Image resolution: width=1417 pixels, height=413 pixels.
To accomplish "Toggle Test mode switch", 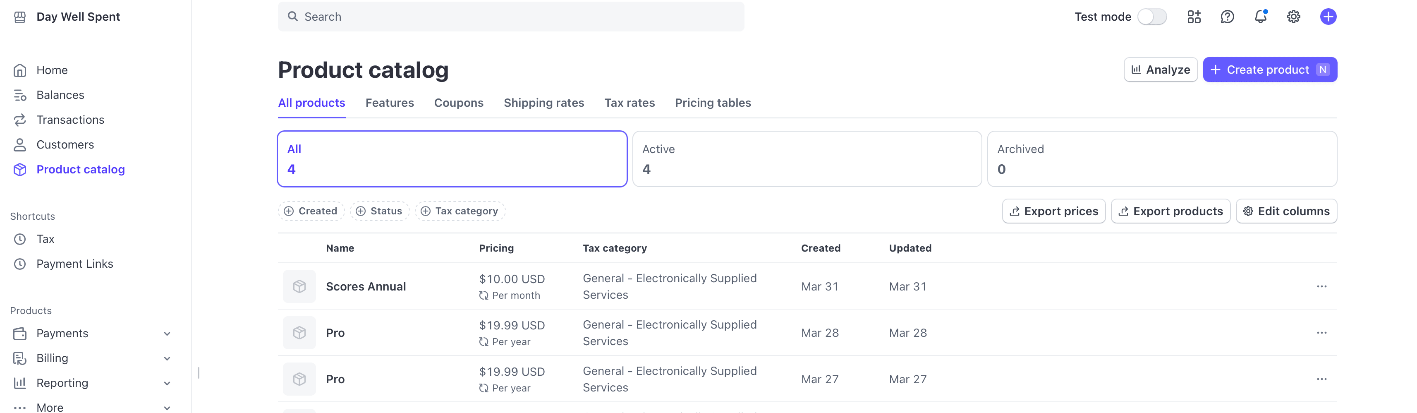I will click(x=1152, y=17).
